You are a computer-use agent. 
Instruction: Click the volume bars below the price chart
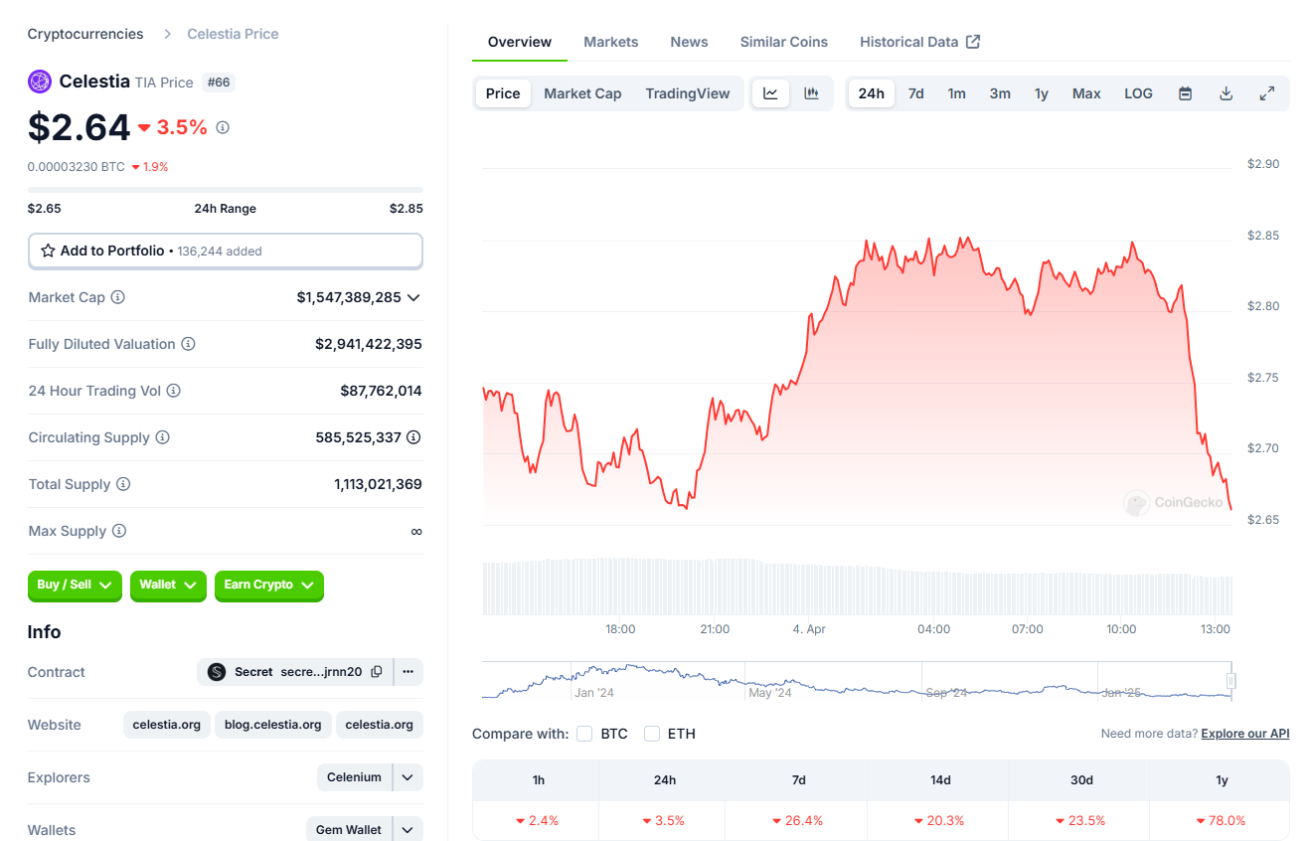coord(857,588)
